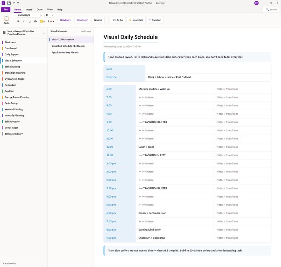Viewport: 281px width, 267px height.
Task: Click the empty Date value cell
Action: coord(208,69)
